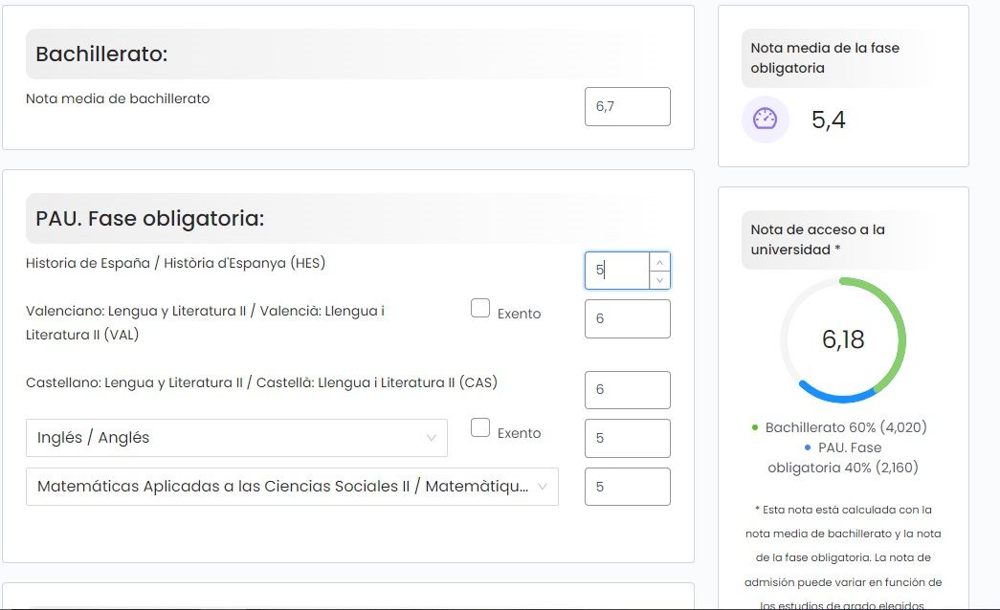Image resolution: width=1000 pixels, height=610 pixels.
Task: Click the 5,4 fase obligatoria average value
Action: click(x=828, y=120)
